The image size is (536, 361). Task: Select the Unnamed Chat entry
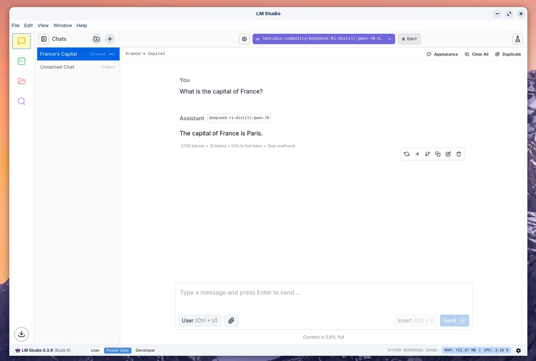78,67
